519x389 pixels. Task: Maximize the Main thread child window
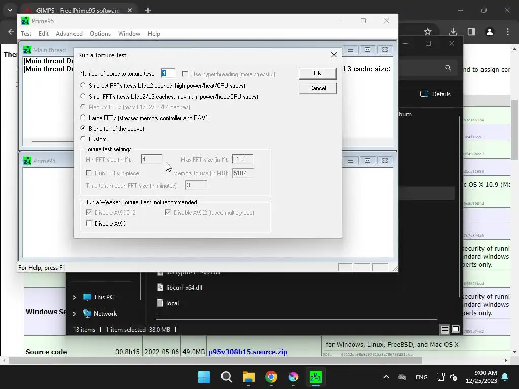tap(368, 50)
